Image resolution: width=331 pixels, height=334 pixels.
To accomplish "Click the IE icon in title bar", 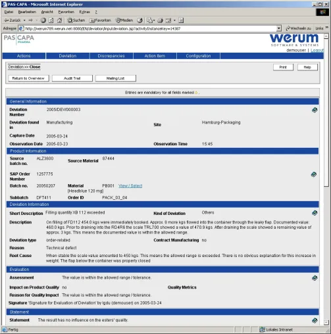I will pos(5,4).
